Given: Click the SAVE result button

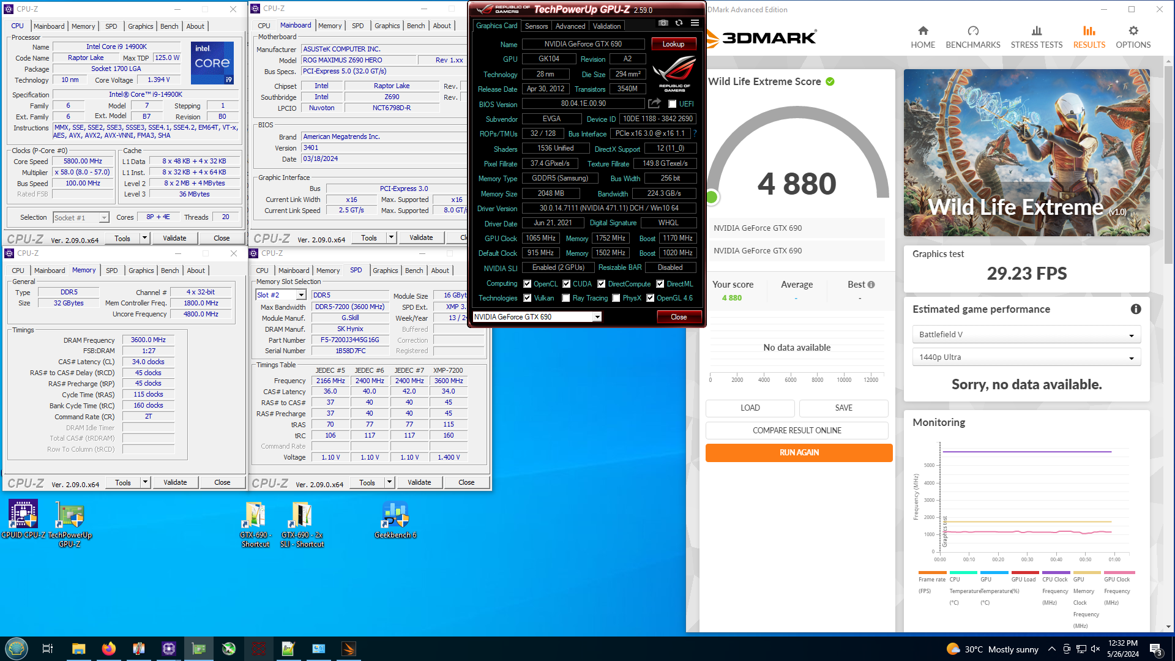Looking at the screenshot, I should click(843, 408).
